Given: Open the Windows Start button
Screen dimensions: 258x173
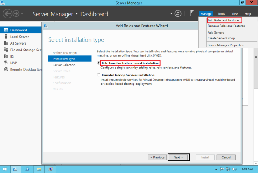Looking at the screenshot, I should [x=5, y=169].
